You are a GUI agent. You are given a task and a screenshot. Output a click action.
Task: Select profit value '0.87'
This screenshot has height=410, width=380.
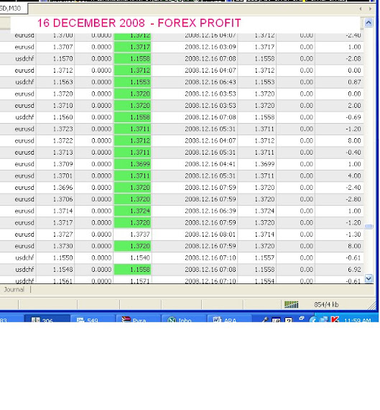click(x=354, y=82)
